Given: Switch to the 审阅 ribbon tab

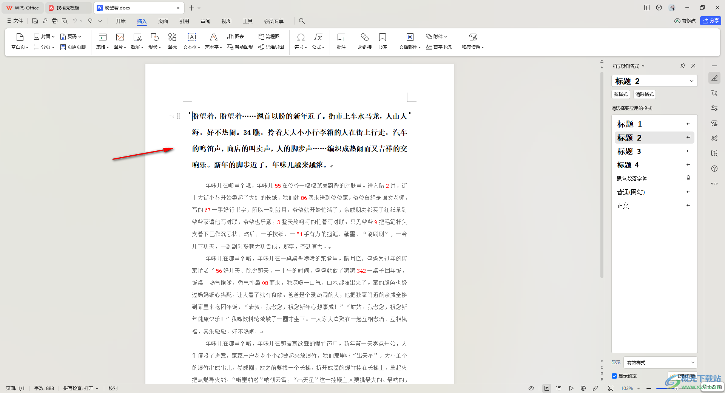Looking at the screenshot, I should [x=205, y=21].
